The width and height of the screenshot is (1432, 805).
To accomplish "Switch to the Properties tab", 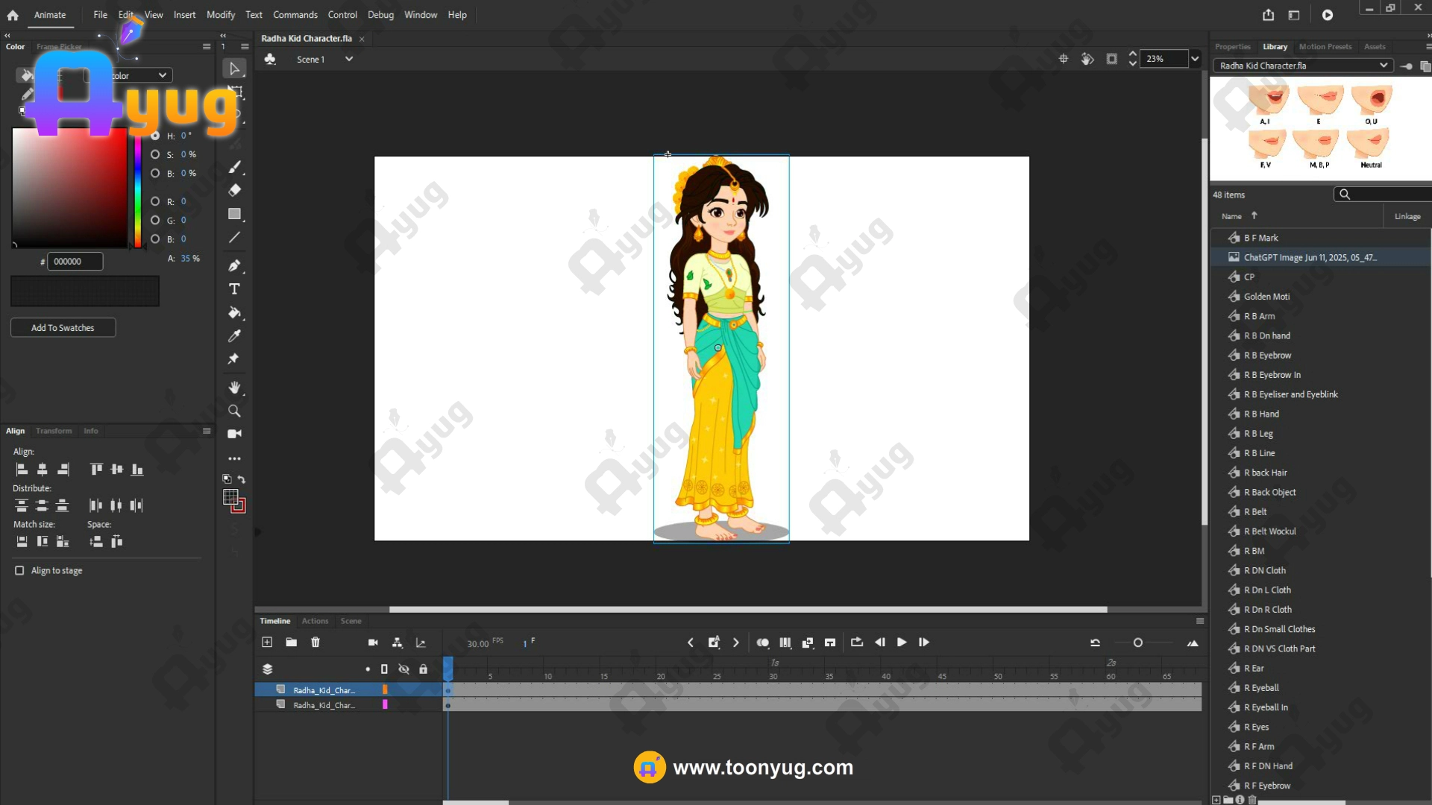I will pyautogui.click(x=1232, y=46).
